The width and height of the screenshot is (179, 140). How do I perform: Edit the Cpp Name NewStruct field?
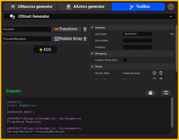click(x=138, y=34)
